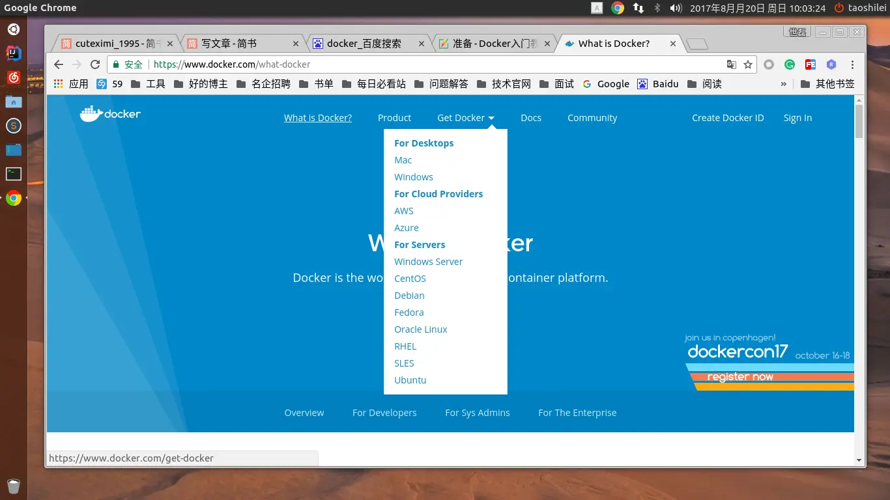Open a new tab with the new-tab button
The height and width of the screenshot is (500, 890).
tap(697, 44)
